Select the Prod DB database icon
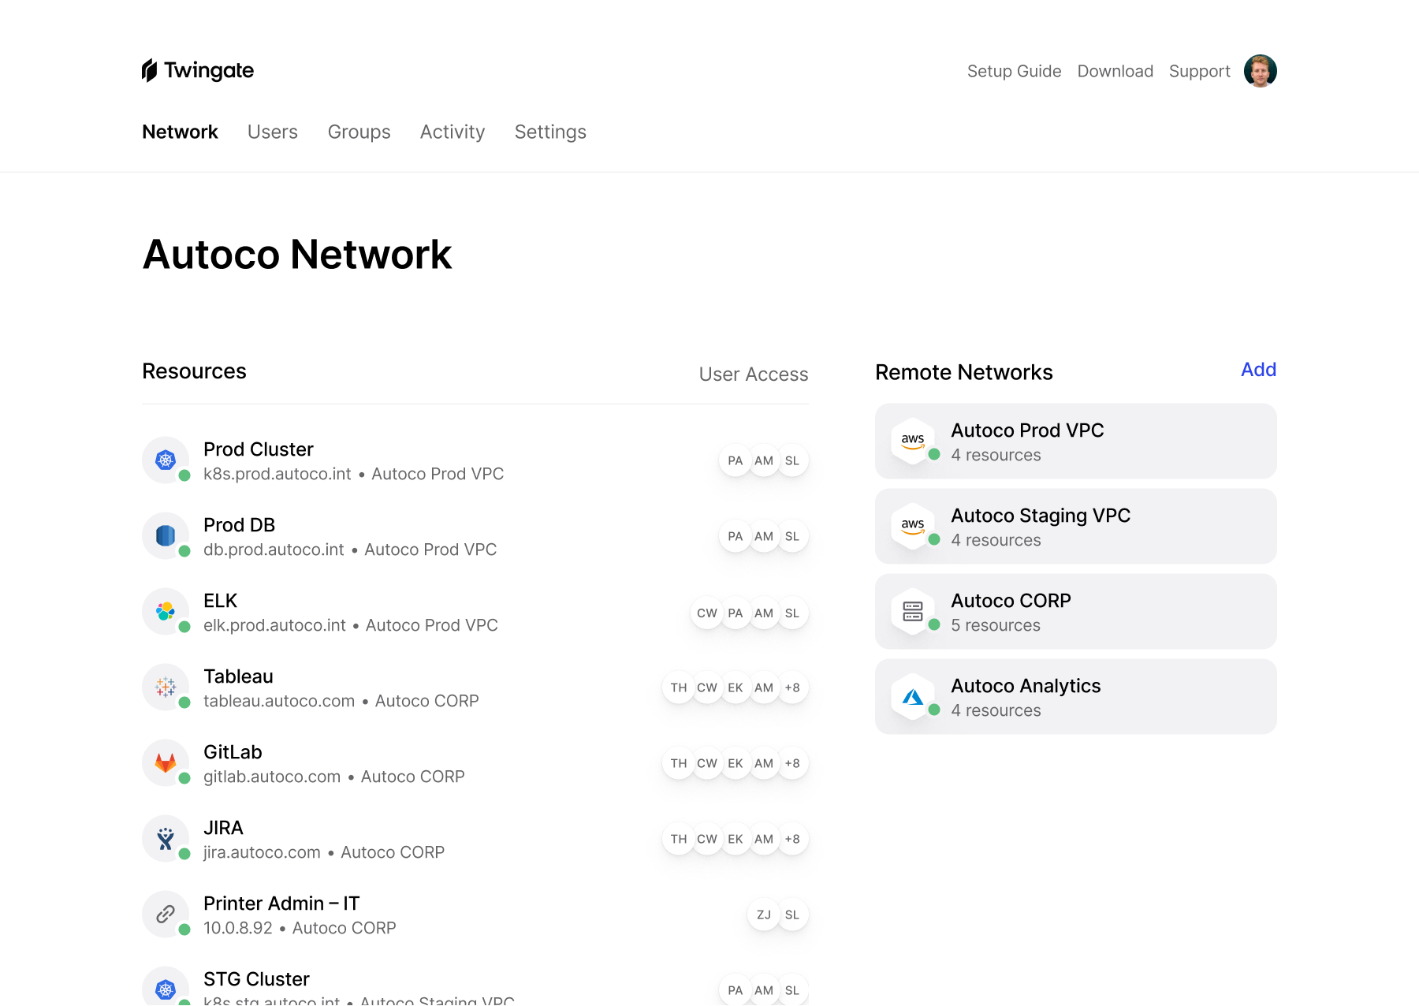The image size is (1419, 1006). click(x=166, y=535)
